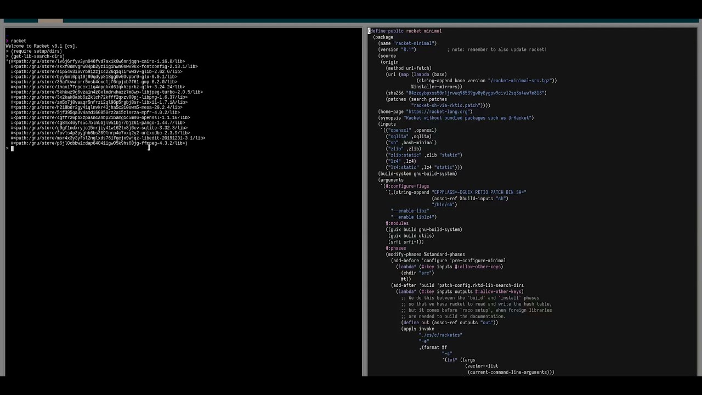This screenshot has width=702, height=395.
Task: Click the mesa-20.2.4/lib path line
Action: tap(97, 108)
